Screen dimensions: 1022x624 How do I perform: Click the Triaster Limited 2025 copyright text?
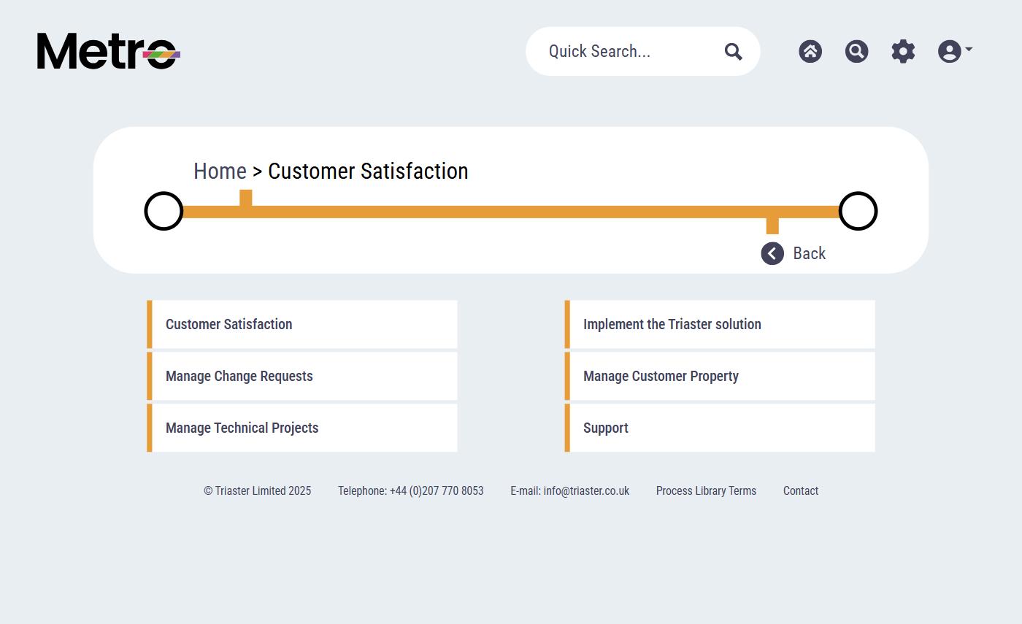point(258,491)
